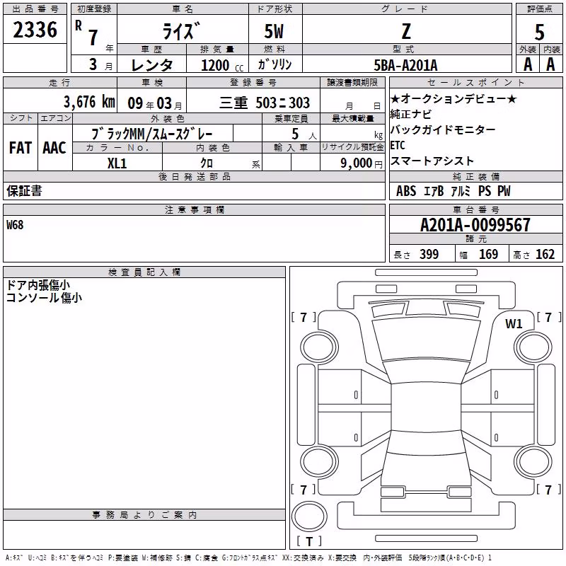Click recycle deposit 9,000円
566x566 pixels.
(362, 163)
